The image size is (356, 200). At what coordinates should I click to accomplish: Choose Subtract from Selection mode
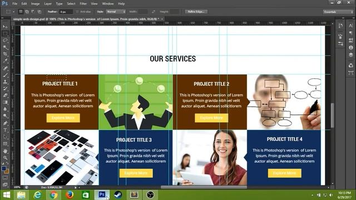tap(33, 12)
